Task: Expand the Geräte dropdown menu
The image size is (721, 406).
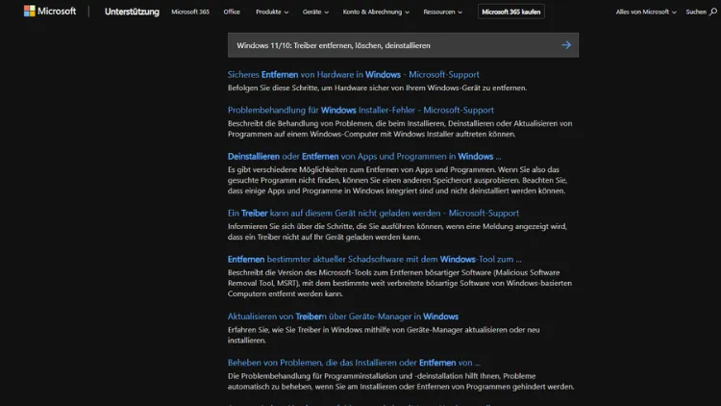Action: [315, 12]
